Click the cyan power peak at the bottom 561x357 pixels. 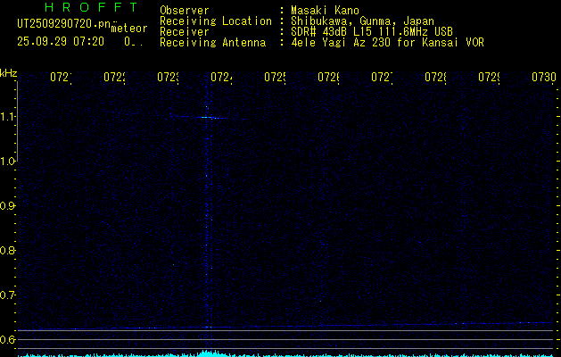207,353
